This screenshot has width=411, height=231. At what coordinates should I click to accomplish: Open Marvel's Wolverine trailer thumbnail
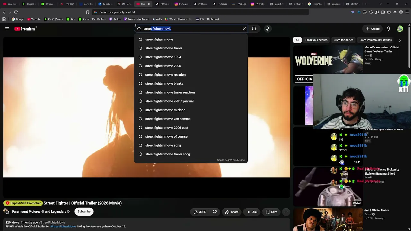(328, 64)
